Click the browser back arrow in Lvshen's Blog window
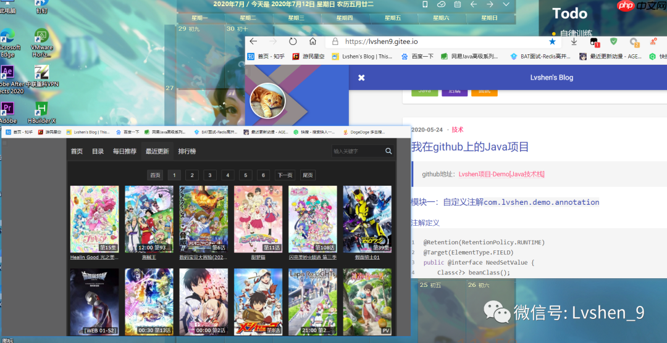667x343 pixels. (x=254, y=41)
